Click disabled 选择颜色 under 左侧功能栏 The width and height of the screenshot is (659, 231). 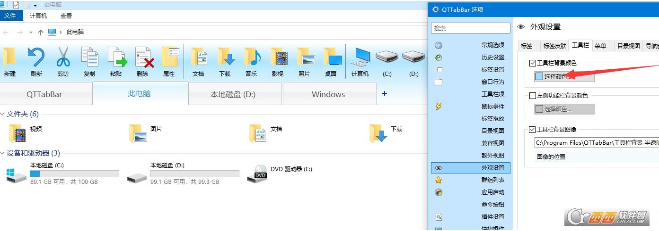point(564,109)
